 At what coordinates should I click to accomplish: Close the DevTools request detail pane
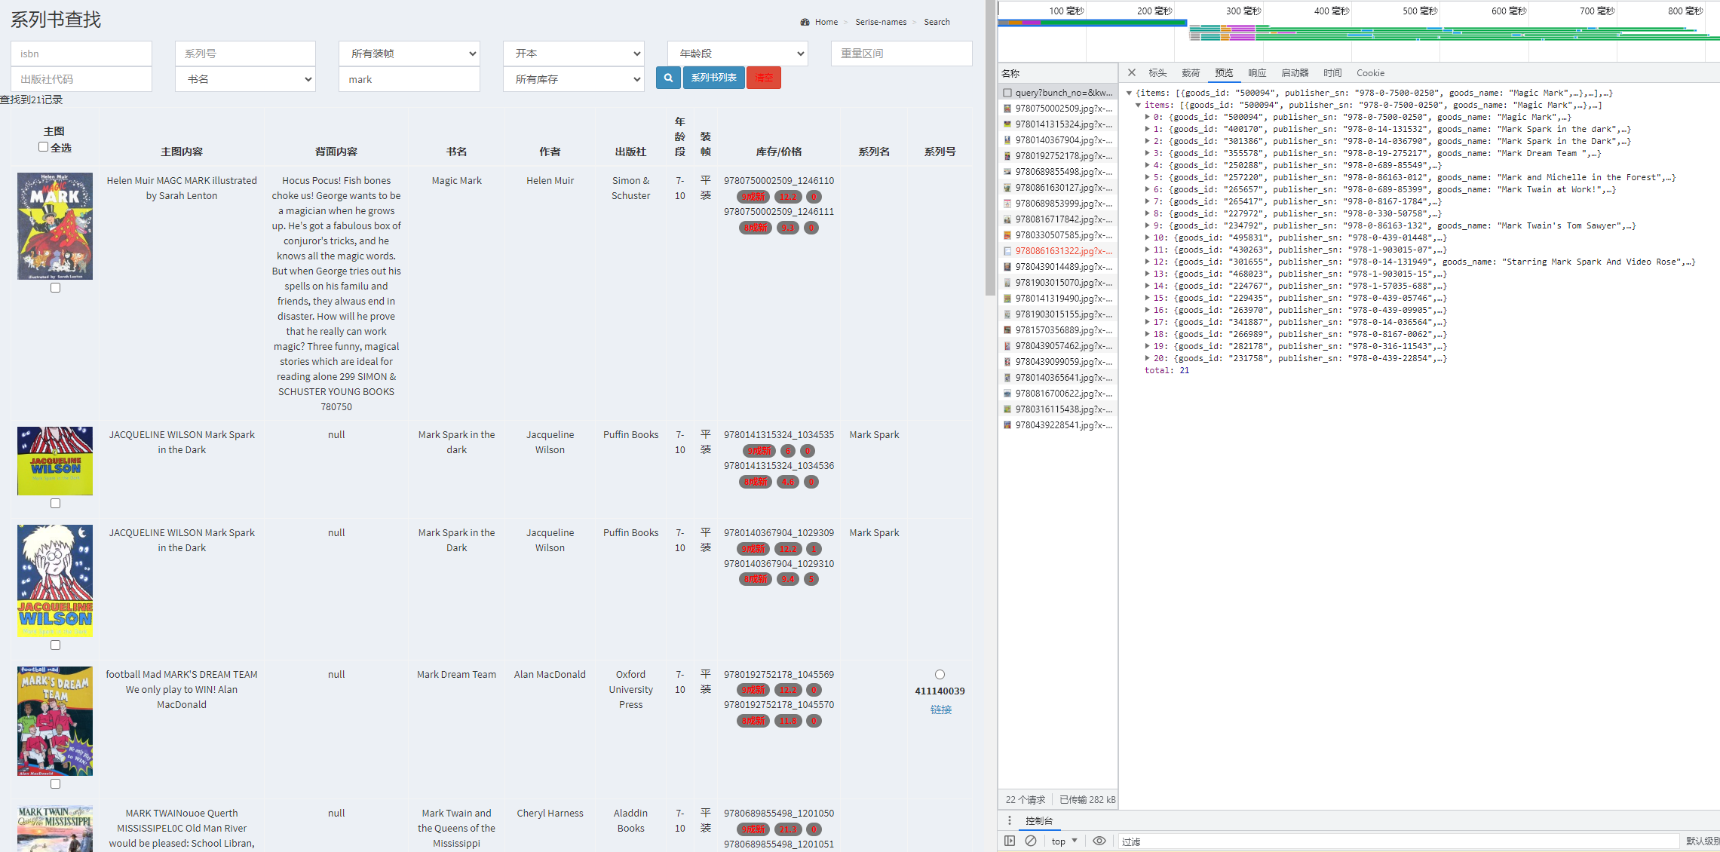click(1132, 73)
